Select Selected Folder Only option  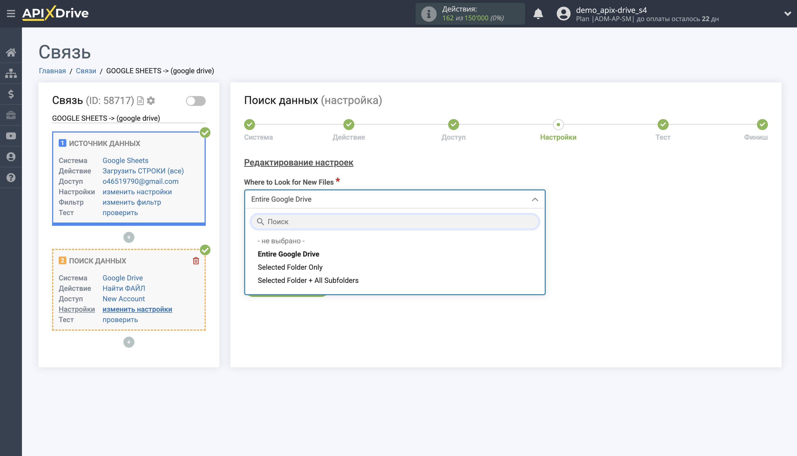coord(290,267)
